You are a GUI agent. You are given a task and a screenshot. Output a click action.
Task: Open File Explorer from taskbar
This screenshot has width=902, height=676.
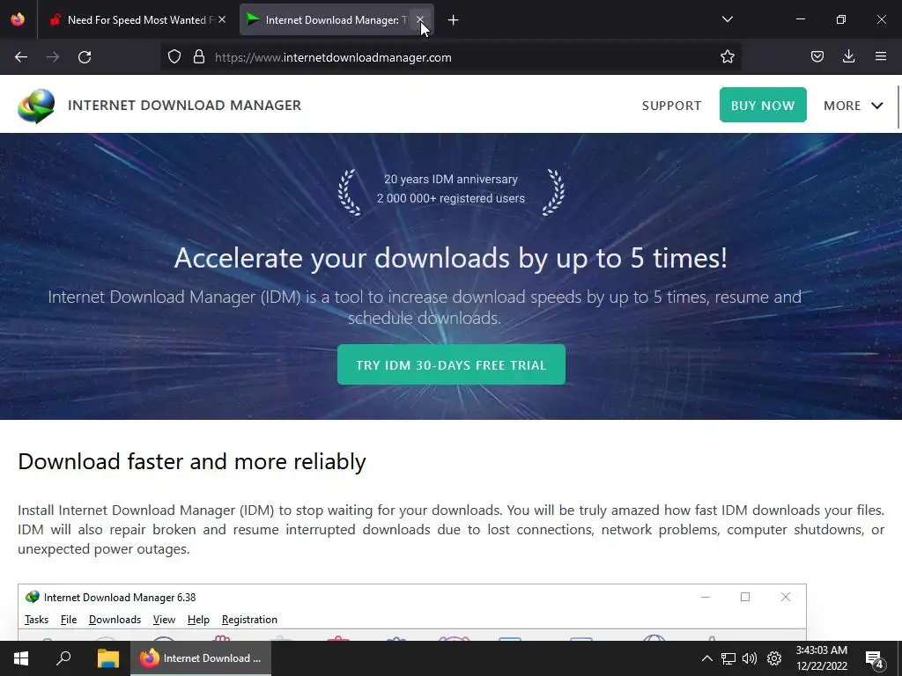pyautogui.click(x=107, y=658)
